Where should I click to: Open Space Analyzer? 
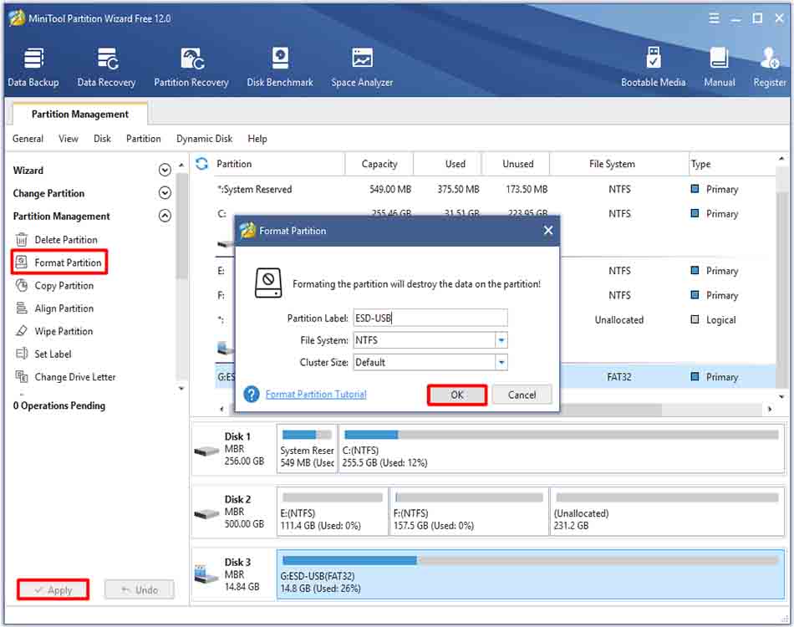pos(362,68)
